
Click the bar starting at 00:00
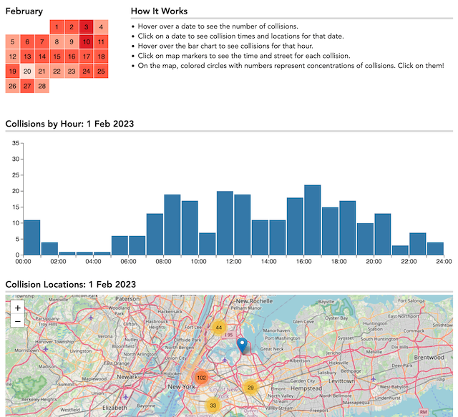(x=32, y=237)
